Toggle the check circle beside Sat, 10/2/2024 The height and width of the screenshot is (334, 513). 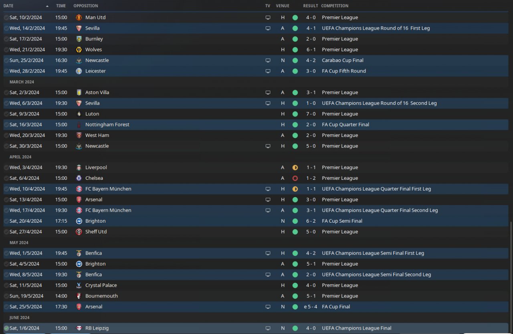tap(6, 18)
